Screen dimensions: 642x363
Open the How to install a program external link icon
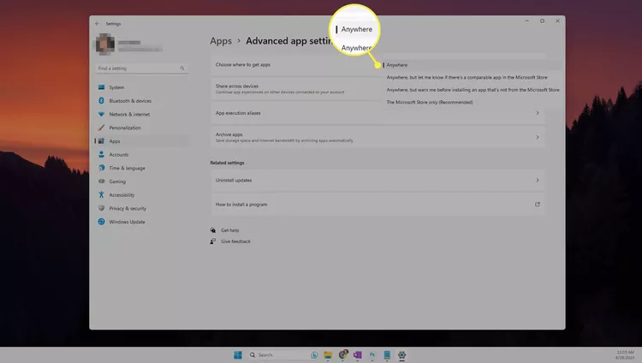coord(538,205)
